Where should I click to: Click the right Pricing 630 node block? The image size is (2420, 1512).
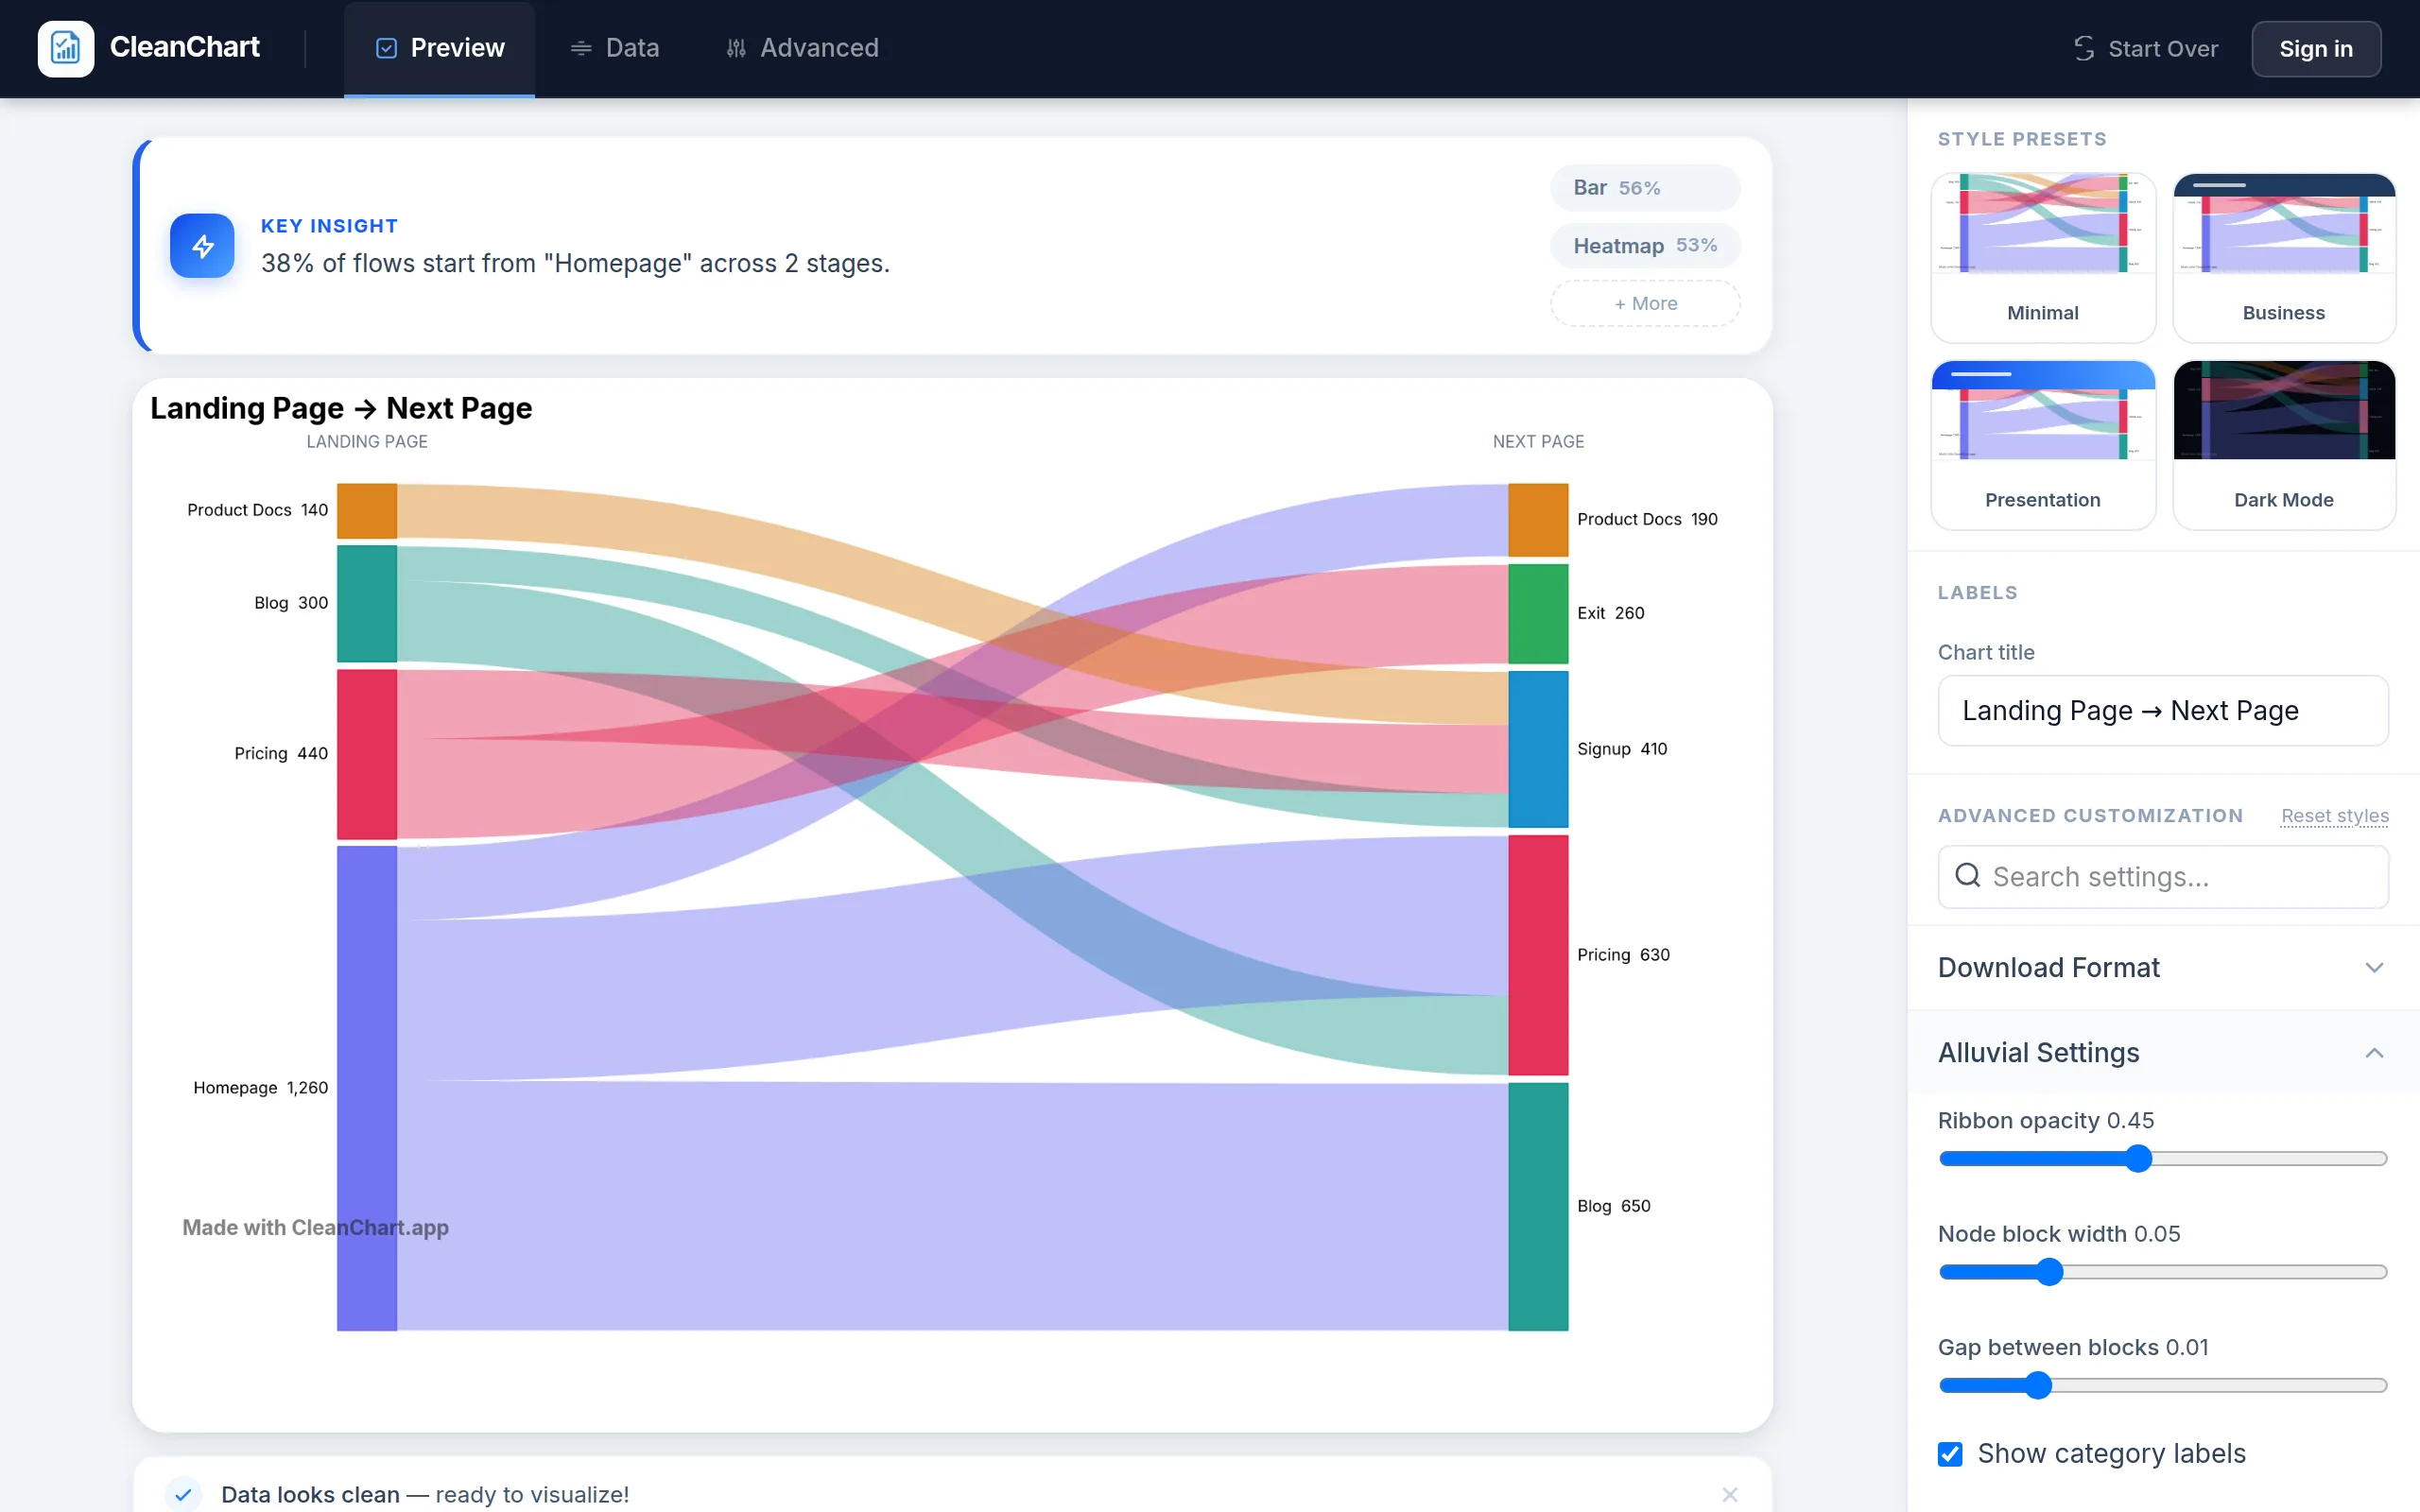pos(1538,955)
